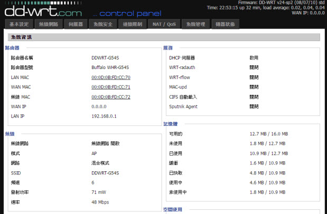This screenshot has width=327, height=214.
Task: Click router name value DDWRT-G54S in 路由器 section
Action: point(105,57)
